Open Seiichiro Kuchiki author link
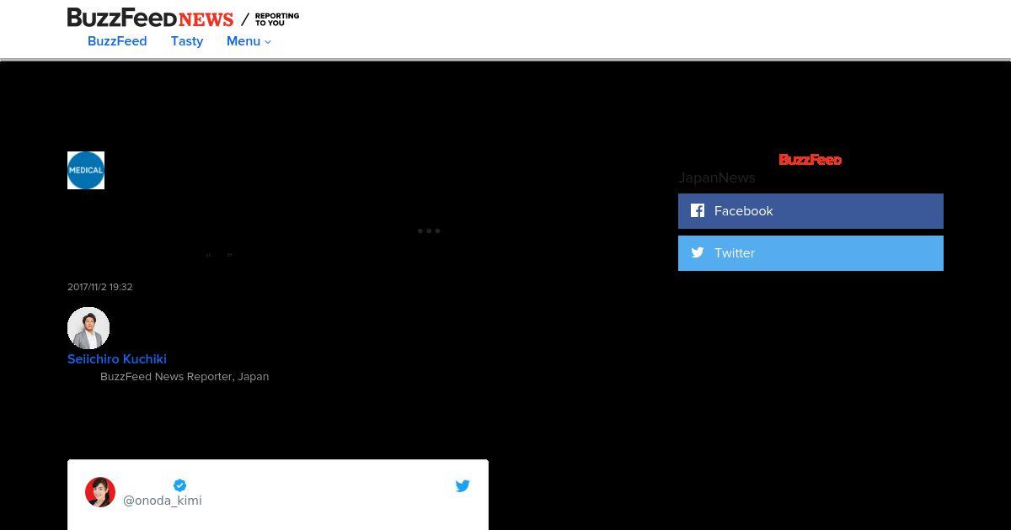Image resolution: width=1011 pixels, height=530 pixels. click(117, 359)
